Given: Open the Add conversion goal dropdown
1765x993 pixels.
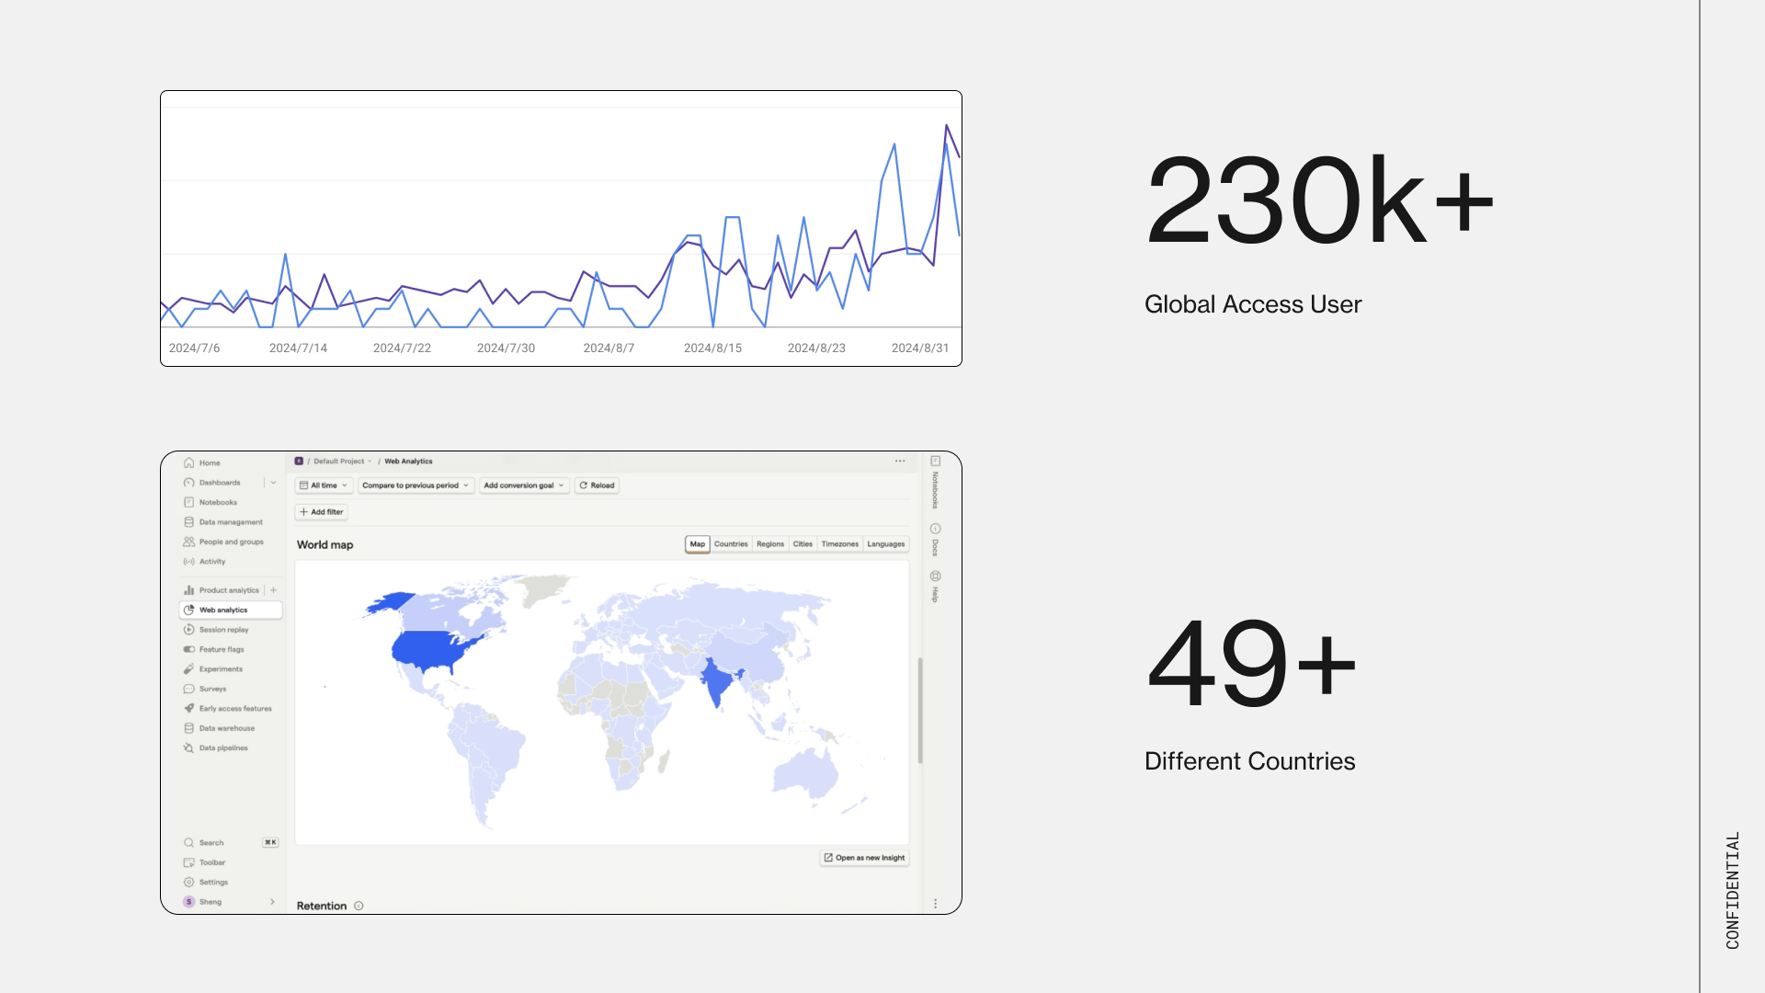Looking at the screenshot, I should point(523,485).
